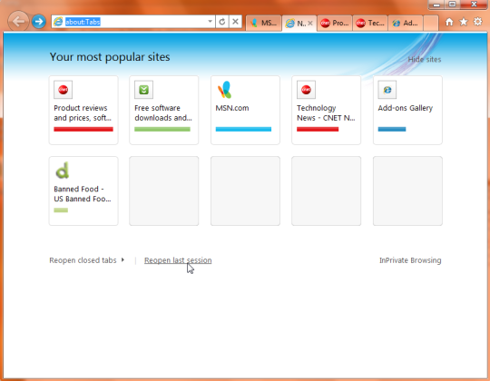The width and height of the screenshot is (490, 381).
Task: Switch to the Tec... CNET tab
Action: (x=370, y=23)
